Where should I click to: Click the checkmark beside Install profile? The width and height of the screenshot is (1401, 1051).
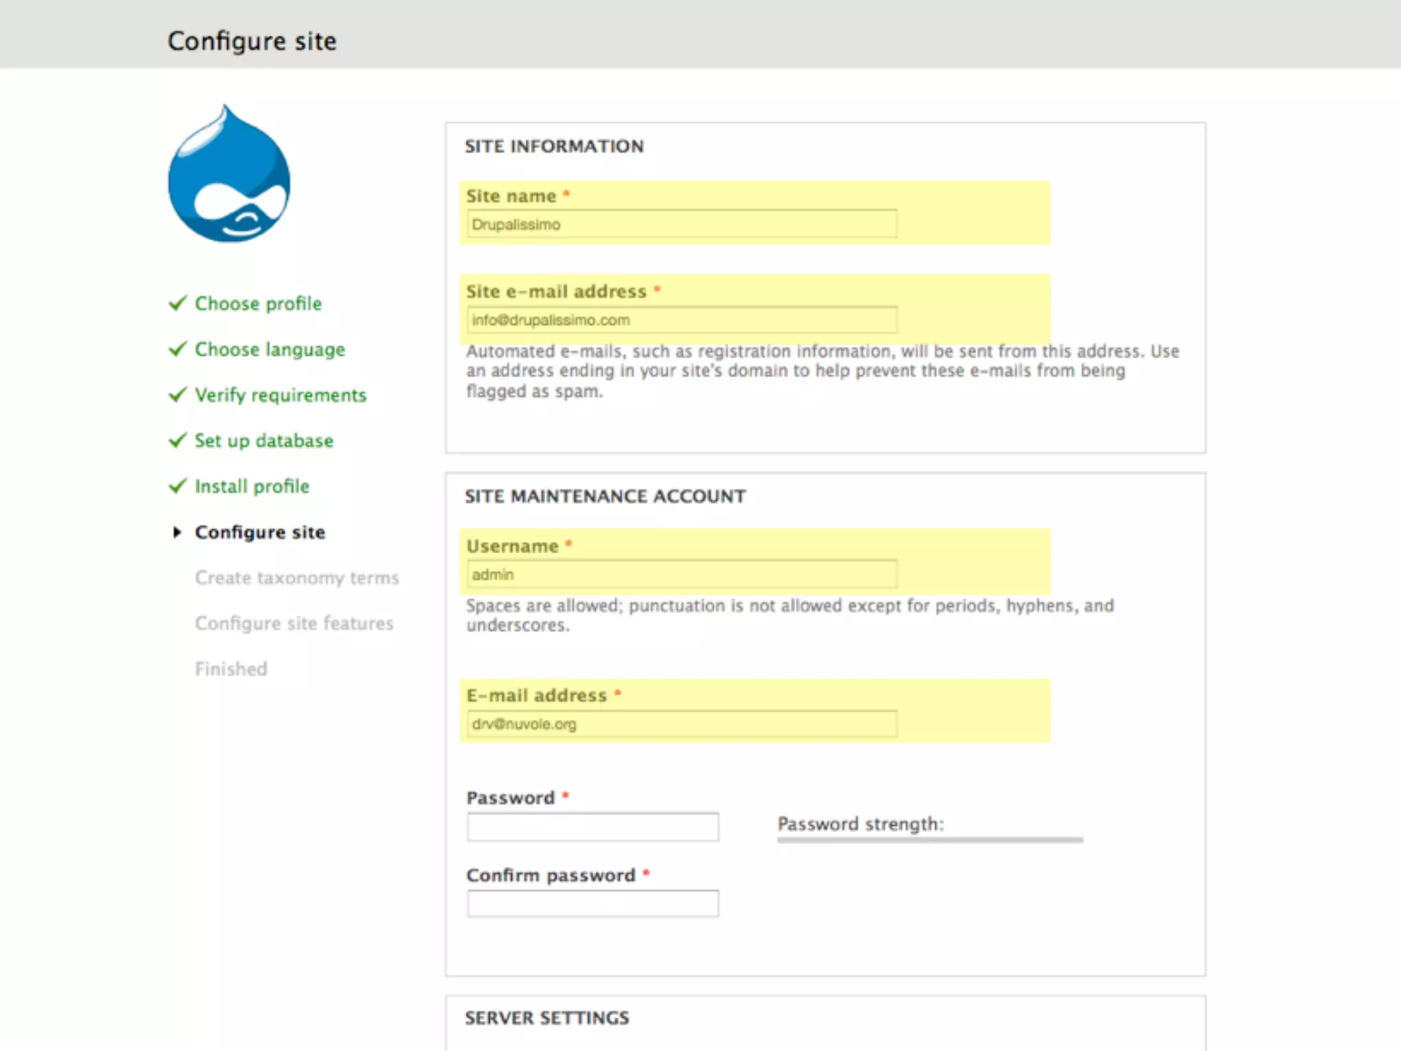[x=178, y=486]
